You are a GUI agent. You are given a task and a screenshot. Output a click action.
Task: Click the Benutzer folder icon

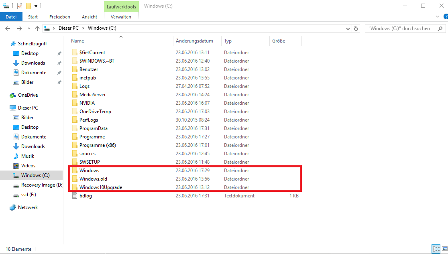75,69
